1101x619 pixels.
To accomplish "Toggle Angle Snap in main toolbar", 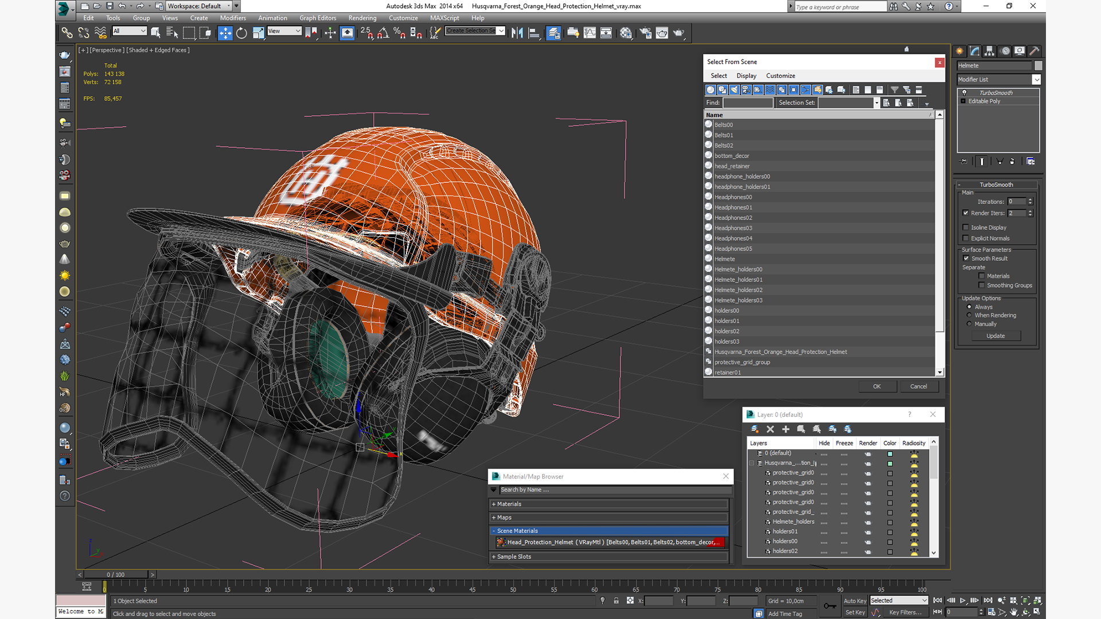I will pos(383,33).
